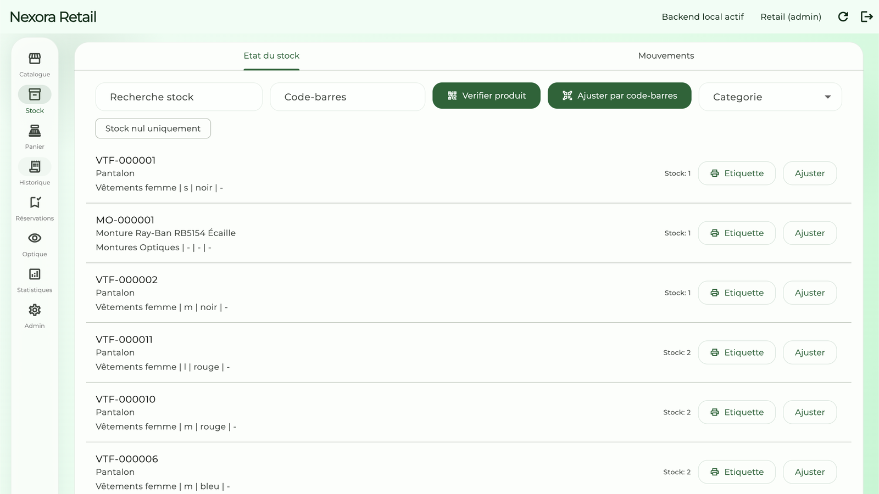The height and width of the screenshot is (494, 879).
Task: Click Stock: 2 value of VTF-000010
Action: click(x=677, y=412)
